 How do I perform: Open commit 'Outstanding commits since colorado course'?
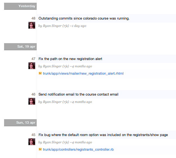click(84, 18)
